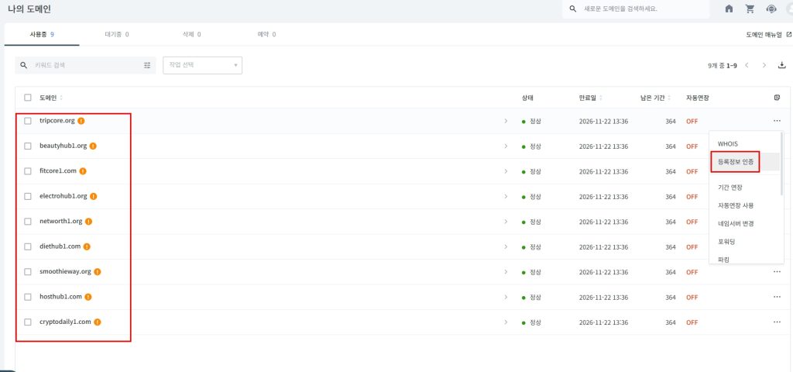Select 등록정보 인증 from context menu
The height and width of the screenshot is (372, 793).
tap(736, 161)
